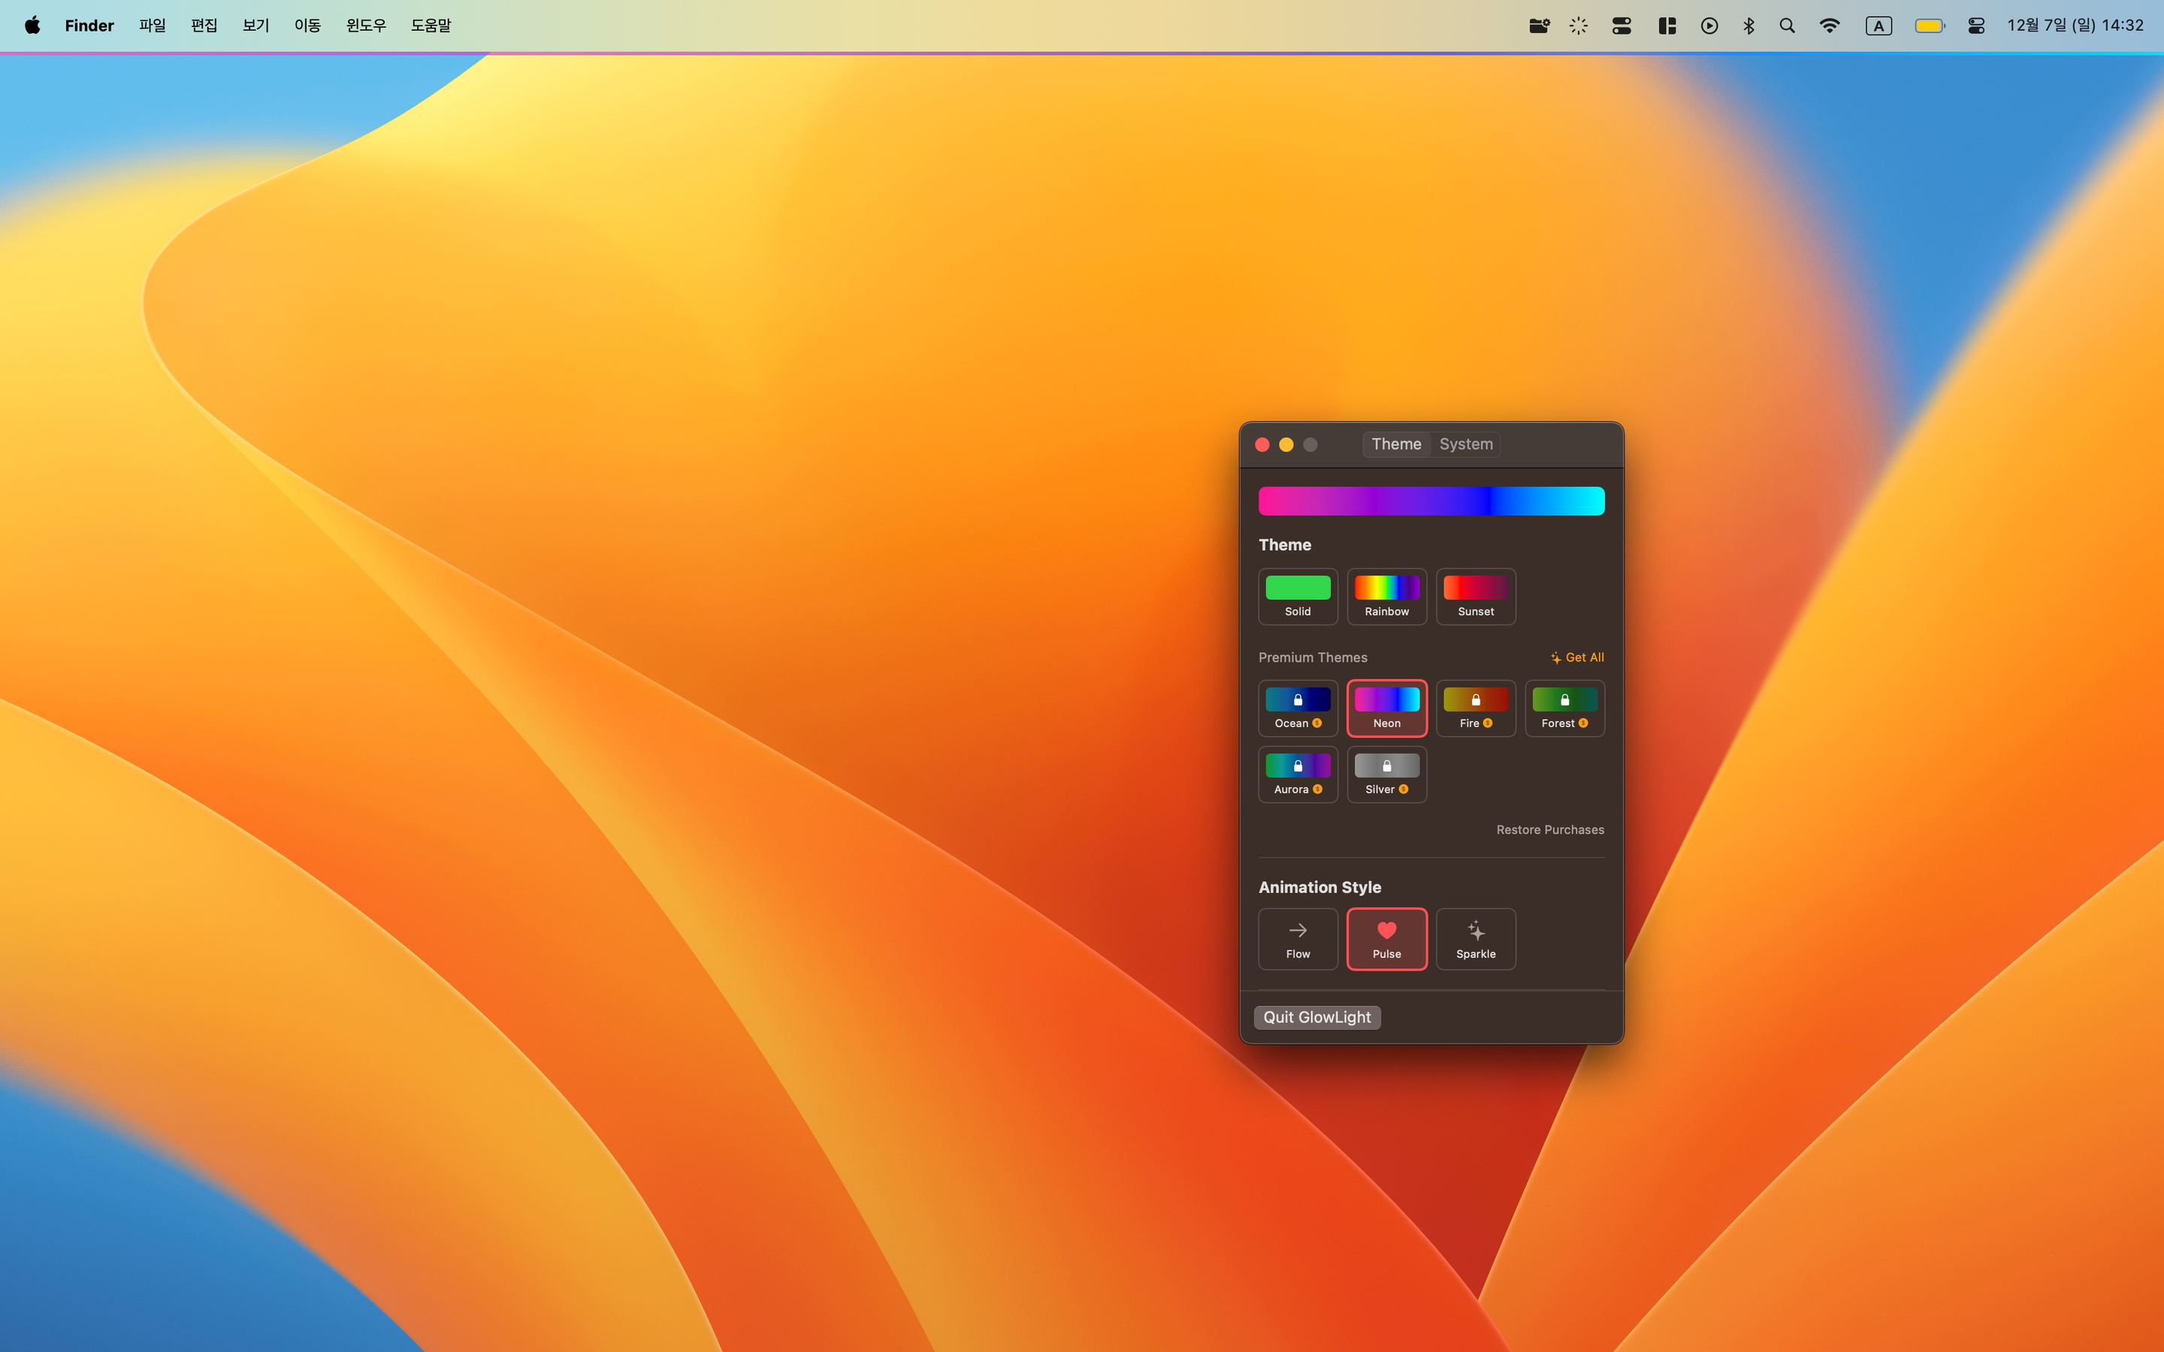Select the Solid green theme swatch

[1298, 596]
